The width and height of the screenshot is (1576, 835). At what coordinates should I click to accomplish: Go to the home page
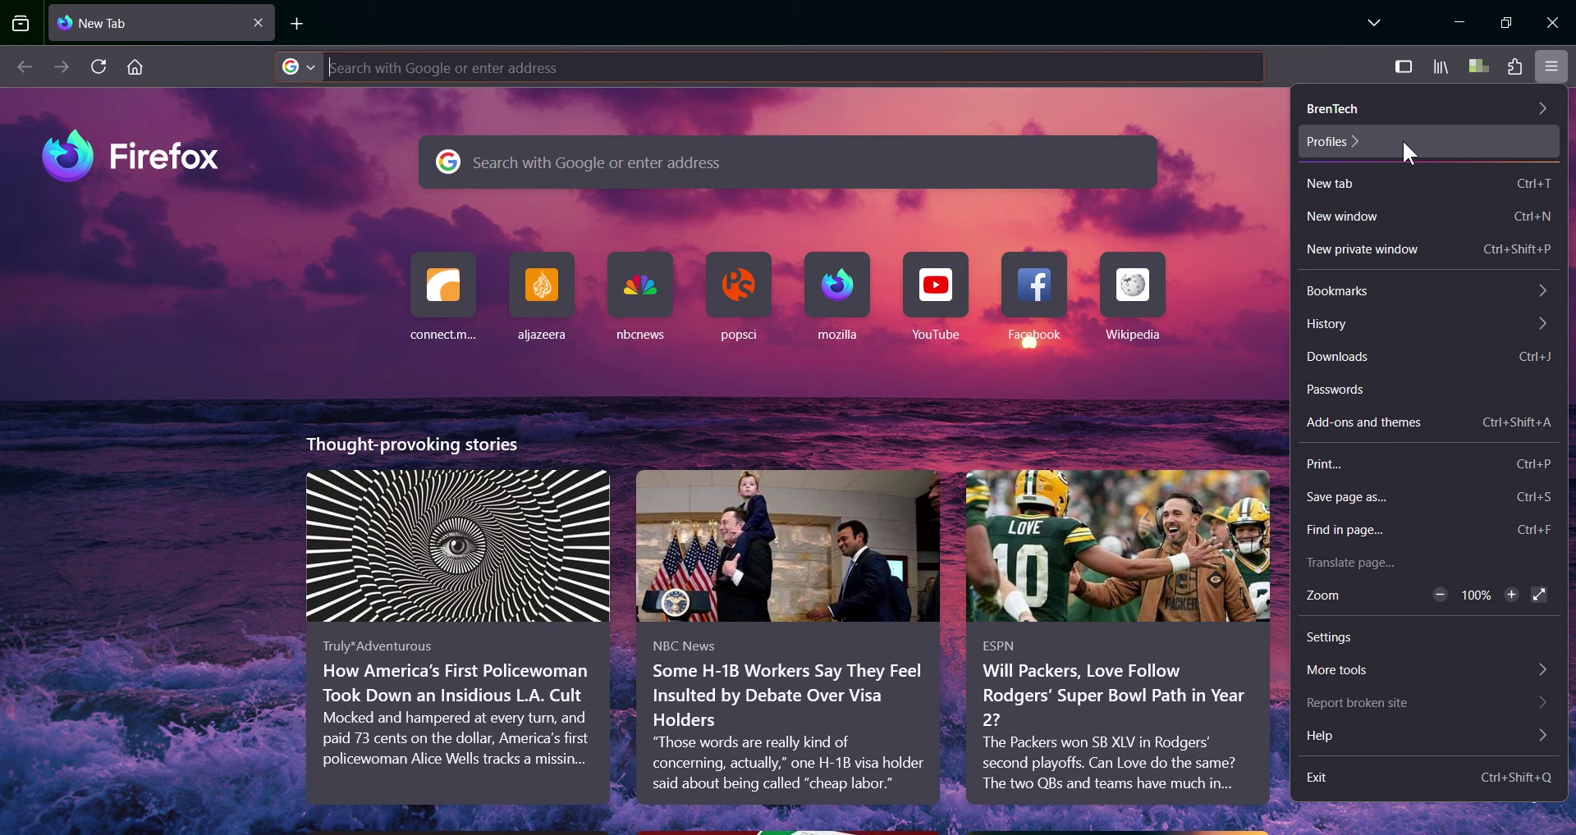coord(136,67)
